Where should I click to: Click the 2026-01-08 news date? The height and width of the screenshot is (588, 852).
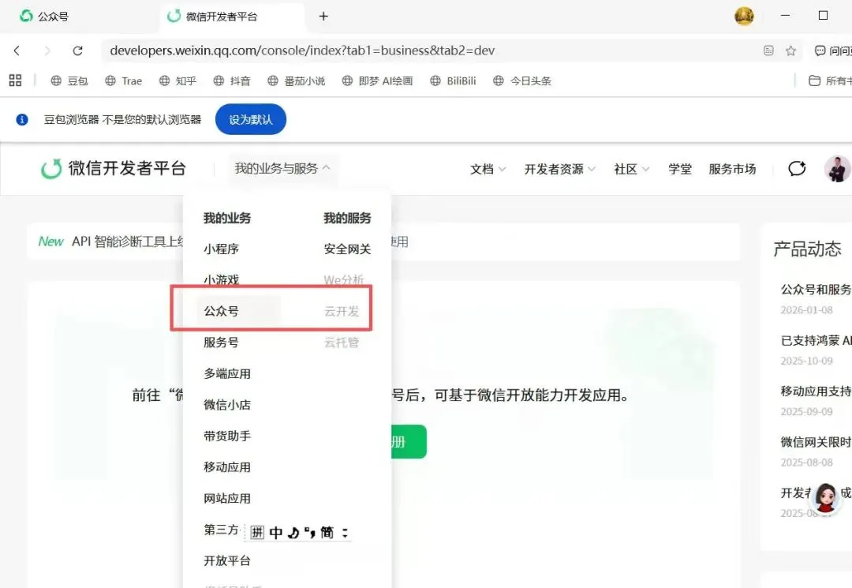(806, 309)
